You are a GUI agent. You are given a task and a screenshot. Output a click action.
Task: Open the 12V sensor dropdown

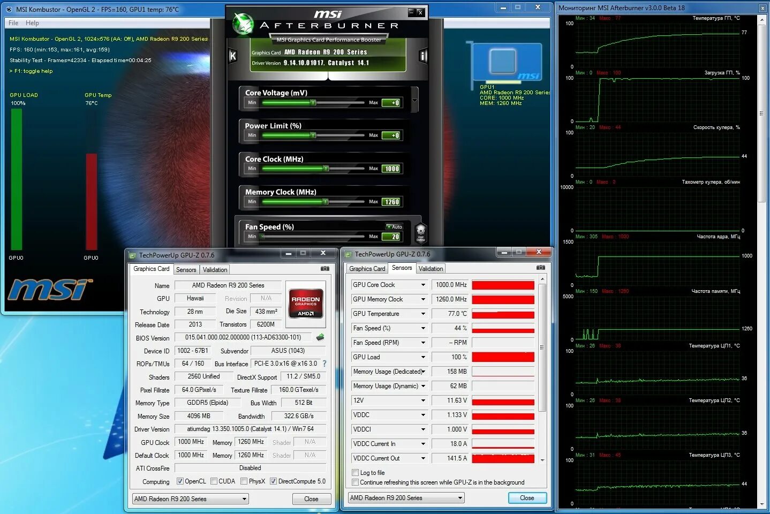pyautogui.click(x=423, y=400)
